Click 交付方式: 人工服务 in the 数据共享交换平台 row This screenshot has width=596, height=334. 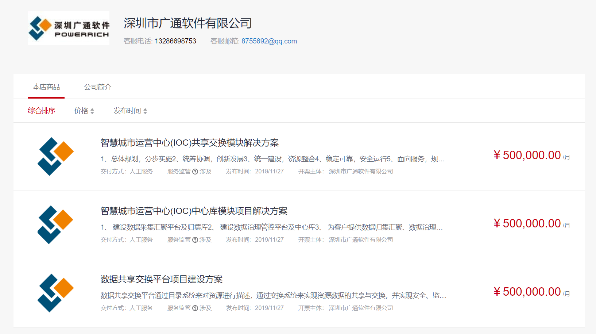[127, 308]
